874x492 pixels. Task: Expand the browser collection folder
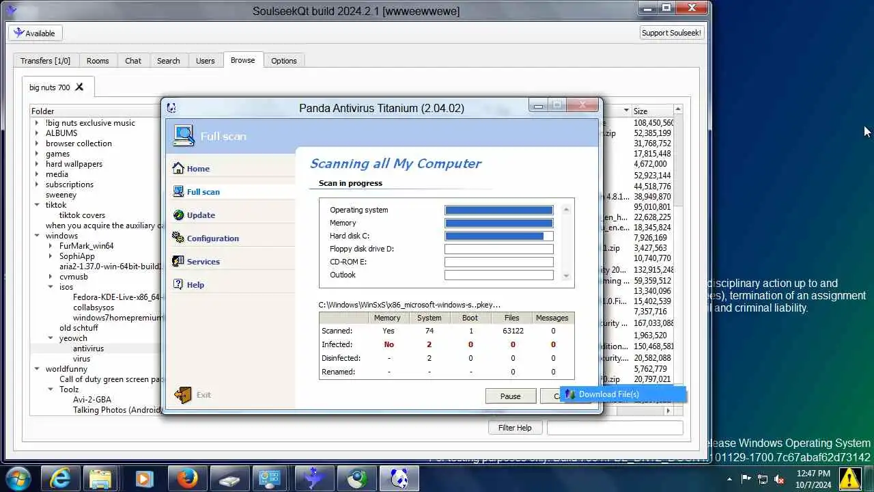pyautogui.click(x=37, y=143)
